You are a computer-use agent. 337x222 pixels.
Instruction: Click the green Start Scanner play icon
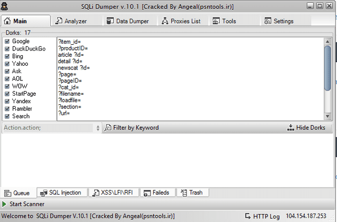4,204
